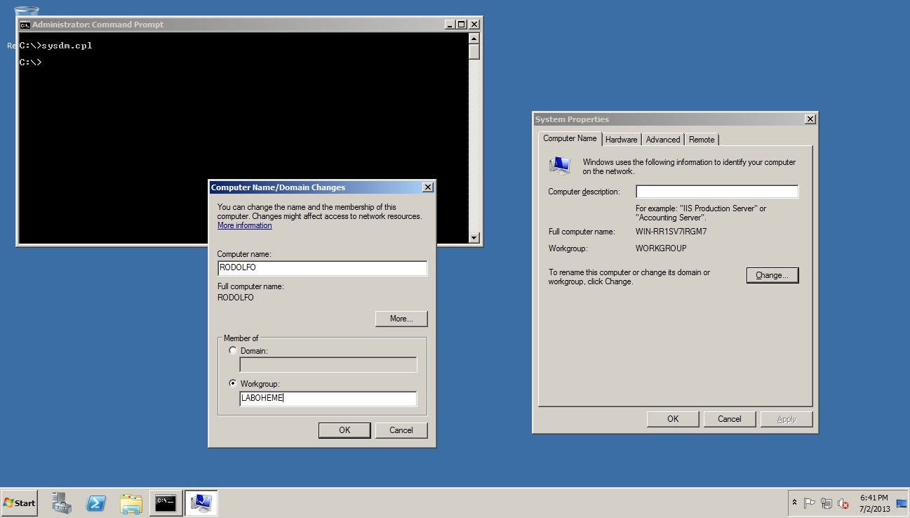This screenshot has width=910, height=518.
Task: Click the muted volume tray icon
Action: (x=843, y=503)
